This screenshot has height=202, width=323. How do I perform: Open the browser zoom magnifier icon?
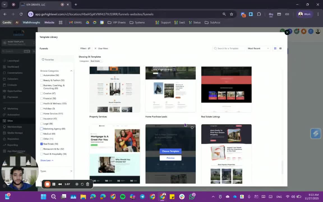click(224, 14)
